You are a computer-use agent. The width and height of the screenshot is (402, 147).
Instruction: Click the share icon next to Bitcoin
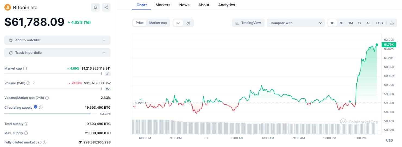tap(106, 7)
